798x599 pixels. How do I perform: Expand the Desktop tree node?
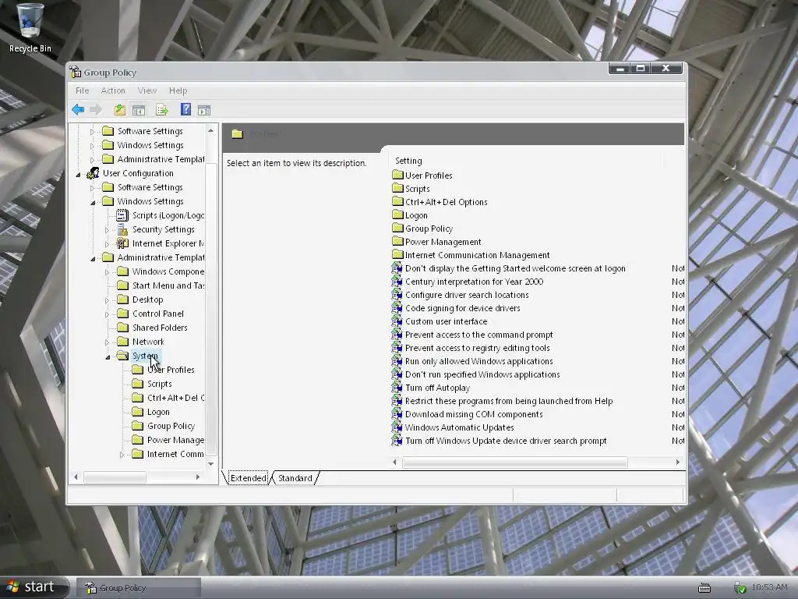tap(107, 300)
